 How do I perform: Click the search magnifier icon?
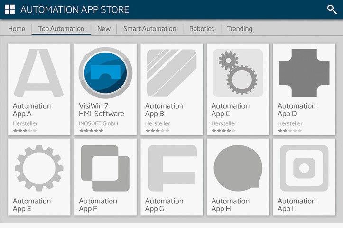point(332,9)
